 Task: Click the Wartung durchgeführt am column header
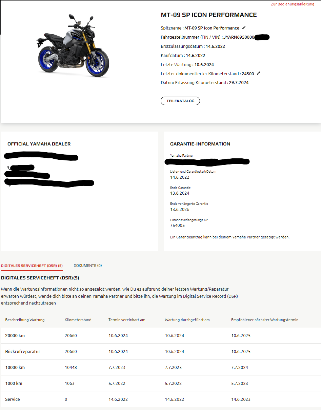(187, 320)
